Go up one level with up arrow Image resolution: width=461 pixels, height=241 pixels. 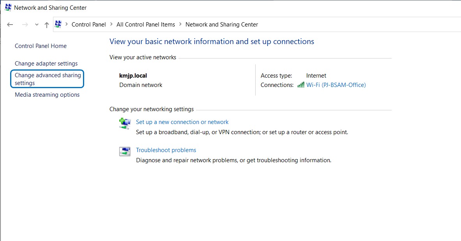coord(47,25)
